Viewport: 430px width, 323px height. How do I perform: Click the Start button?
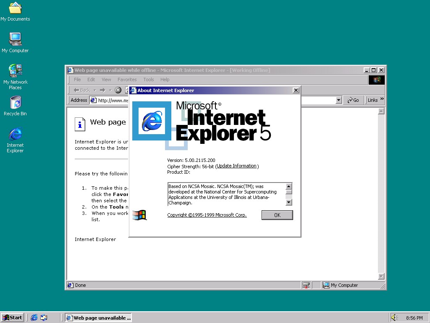(x=12, y=318)
